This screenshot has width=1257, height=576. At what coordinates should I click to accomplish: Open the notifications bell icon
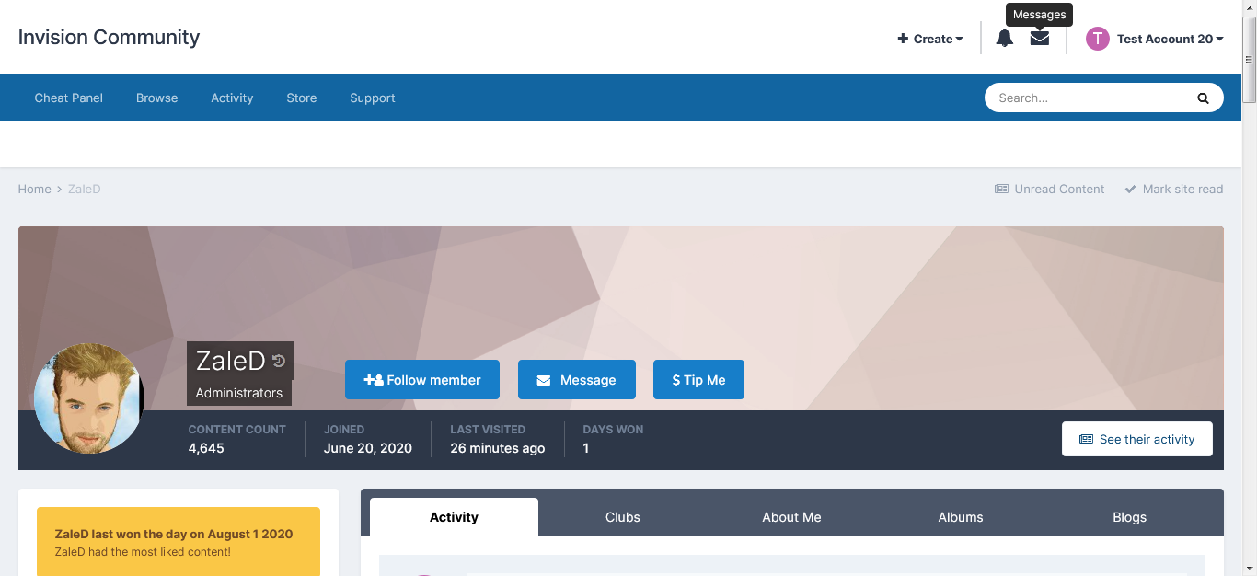[x=1005, y=38]
